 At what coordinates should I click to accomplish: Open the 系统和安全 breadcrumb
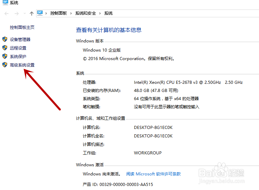pyautogui.click(x=86, y=13)
